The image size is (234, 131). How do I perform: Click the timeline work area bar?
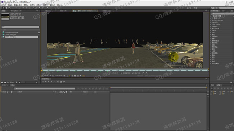[x=158, y=88]
